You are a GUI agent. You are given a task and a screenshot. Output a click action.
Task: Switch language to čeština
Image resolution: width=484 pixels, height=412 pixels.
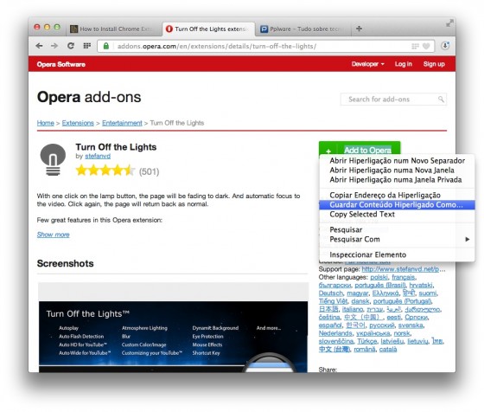(329, 318)
